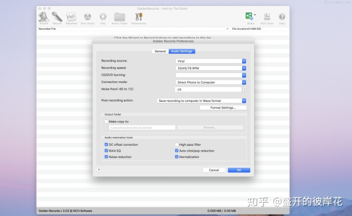Adjust the Noise floor stepper arrows
Viewport: 352px width, 216px height.
[244, 89]
